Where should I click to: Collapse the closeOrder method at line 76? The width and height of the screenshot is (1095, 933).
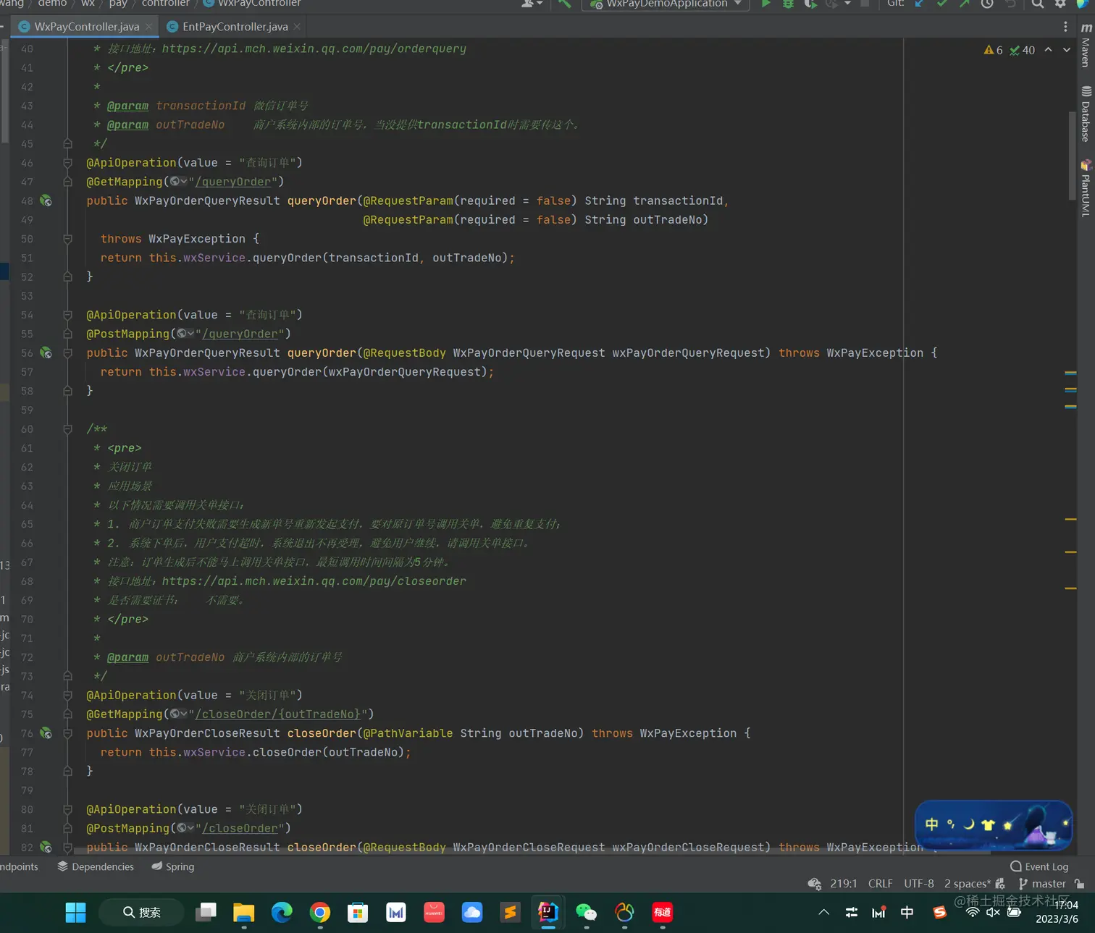click(67, 733)
